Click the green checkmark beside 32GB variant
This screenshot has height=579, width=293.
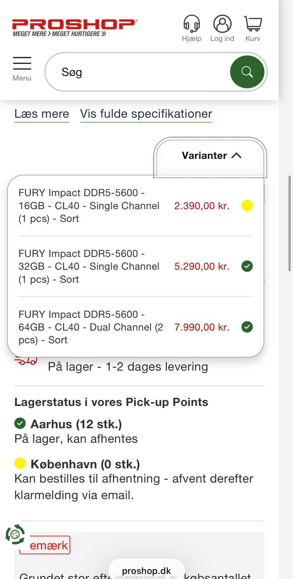[x=247, y=266]
